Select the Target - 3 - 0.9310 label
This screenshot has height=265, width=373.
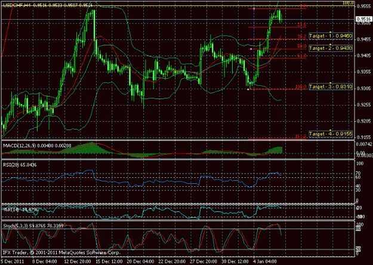pos(331,87)
